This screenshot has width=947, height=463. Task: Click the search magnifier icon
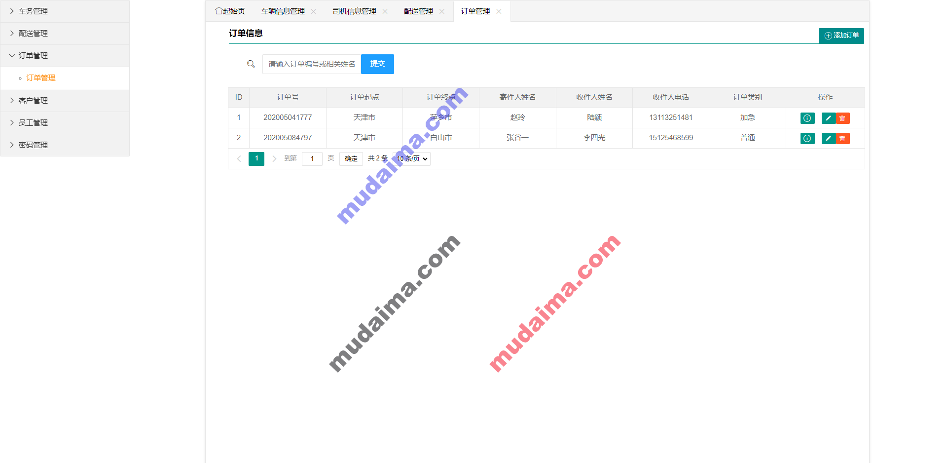point(251,64)
